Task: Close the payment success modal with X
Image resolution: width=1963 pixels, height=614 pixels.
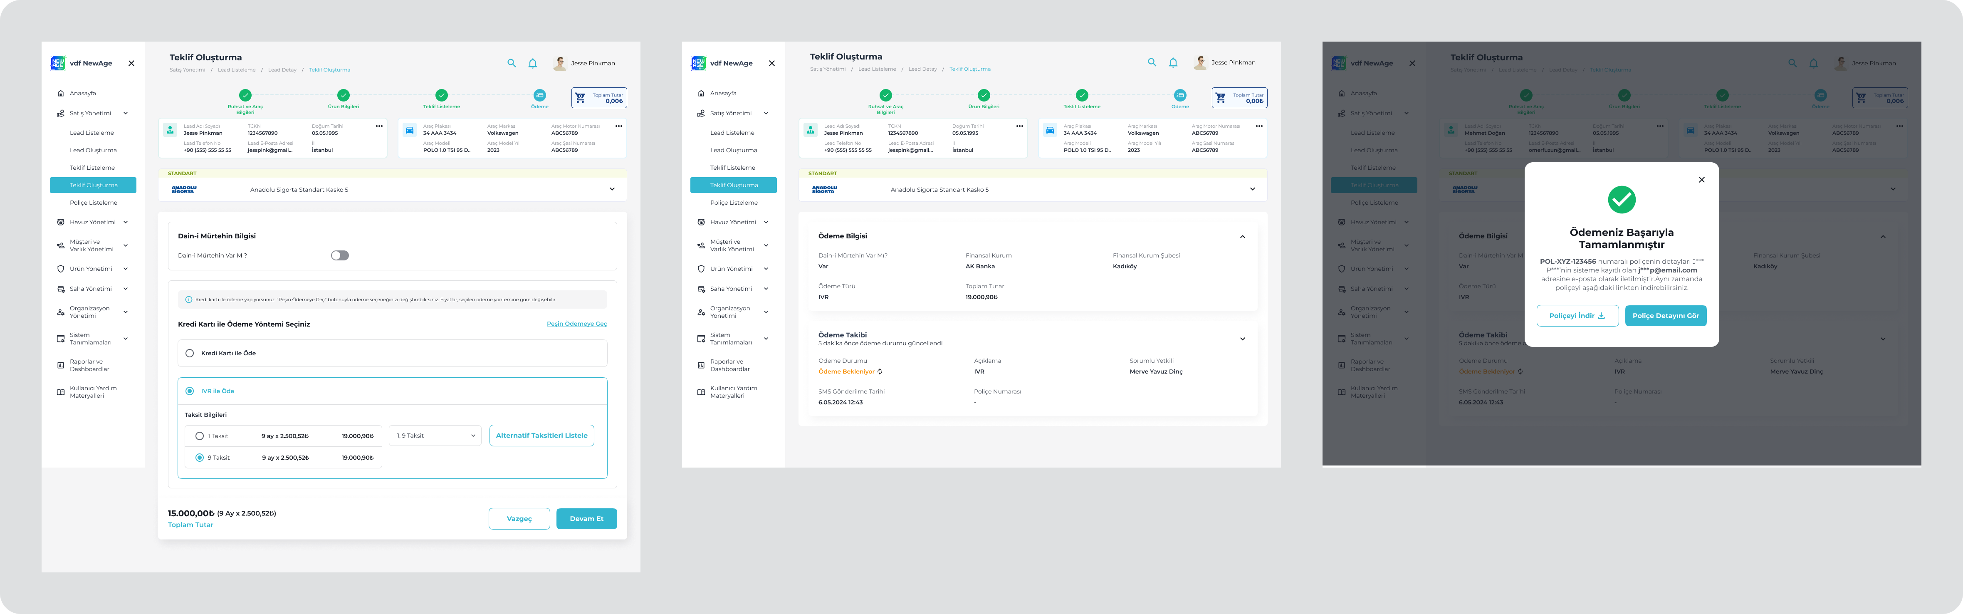Action: (1702, 180)
